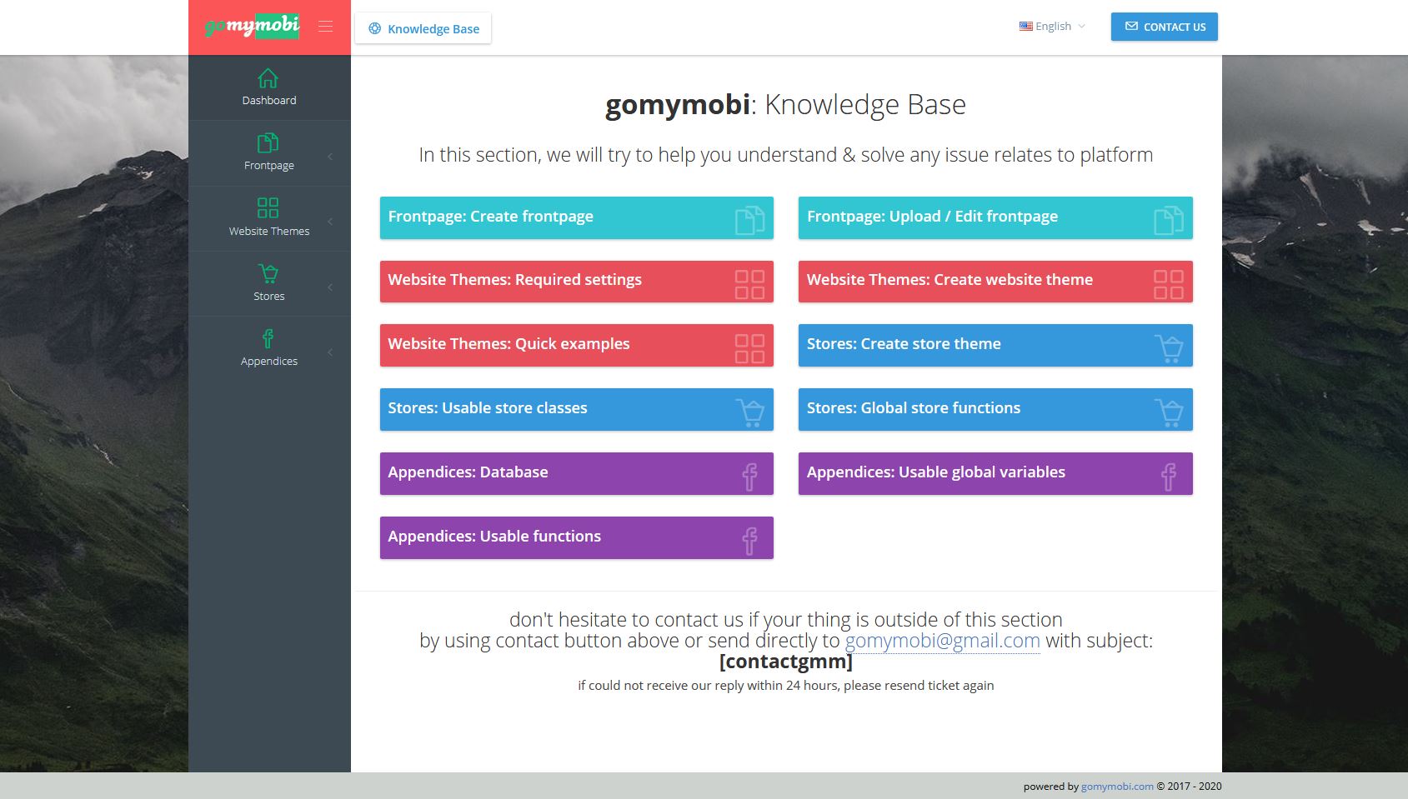
Task: Click cart icon on Usable store classes card
Action: click(750, 412)
